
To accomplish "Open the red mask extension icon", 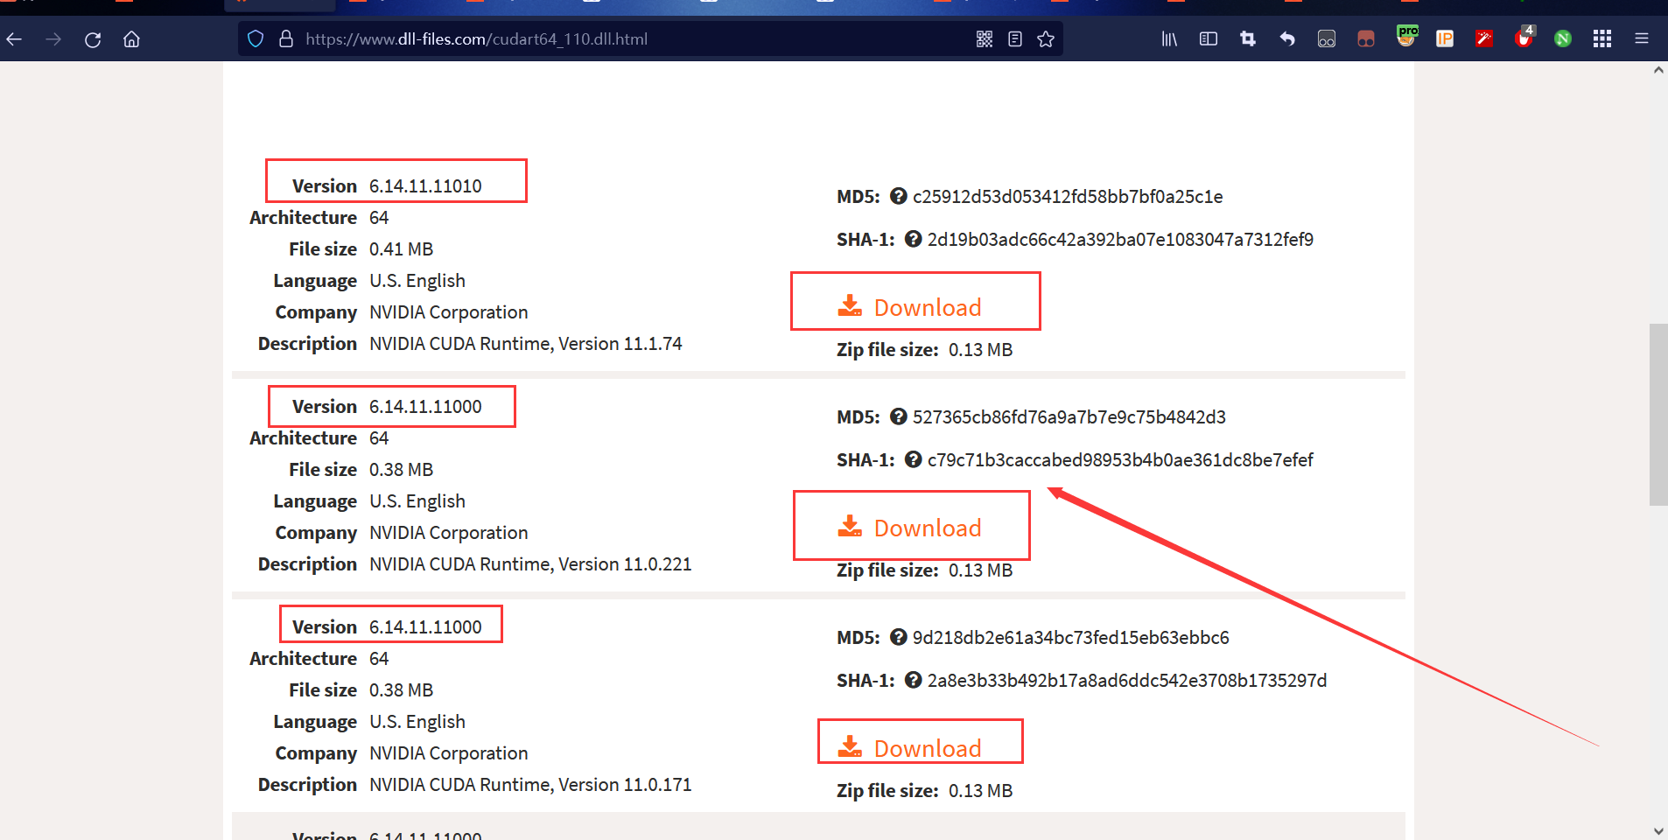I will pos(1366,39).
